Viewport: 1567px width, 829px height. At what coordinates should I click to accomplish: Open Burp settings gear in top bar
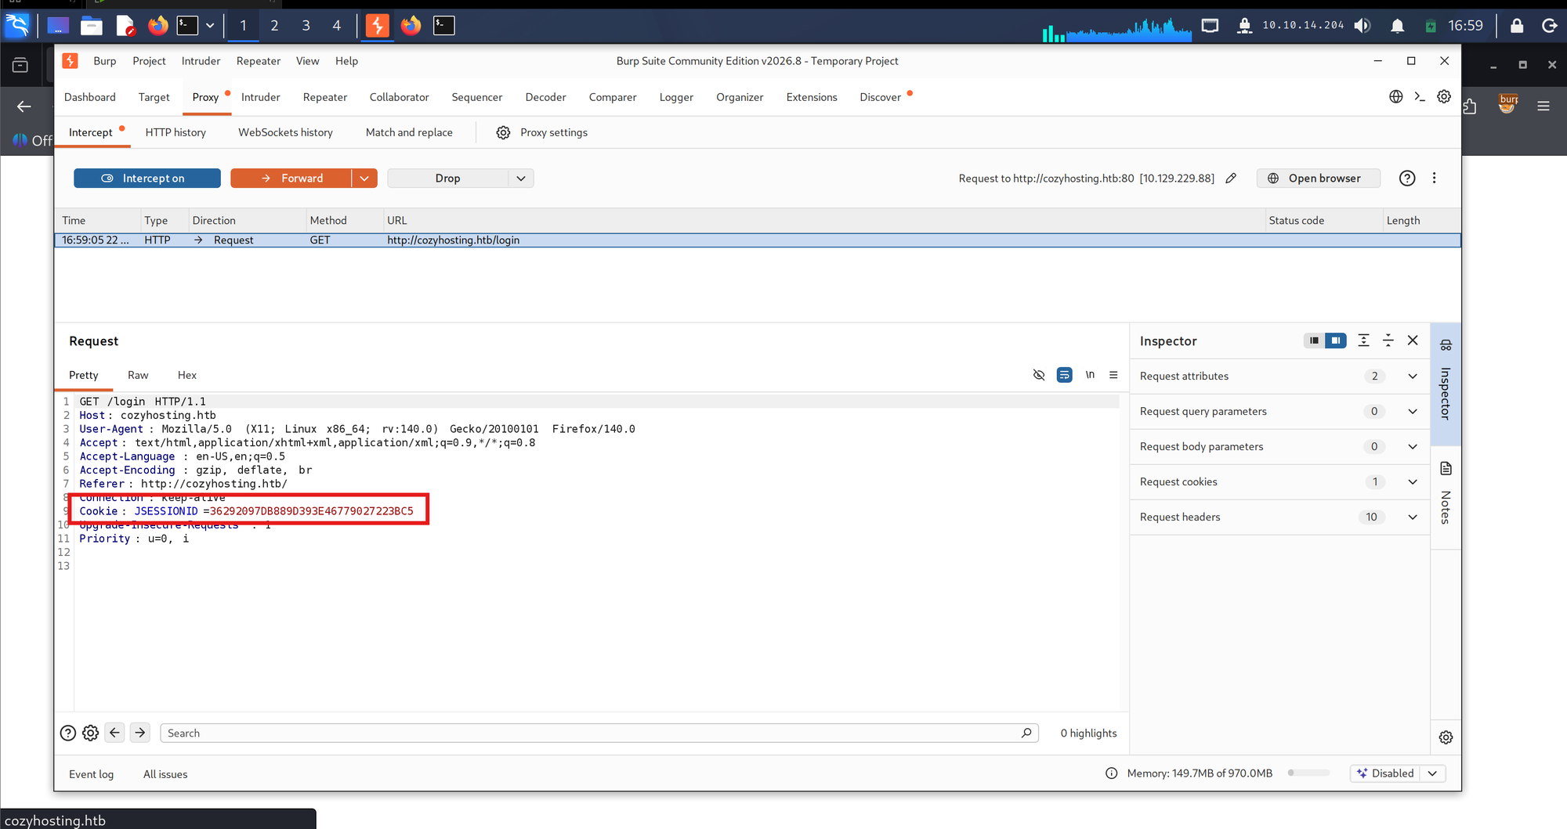(1444, 97)
